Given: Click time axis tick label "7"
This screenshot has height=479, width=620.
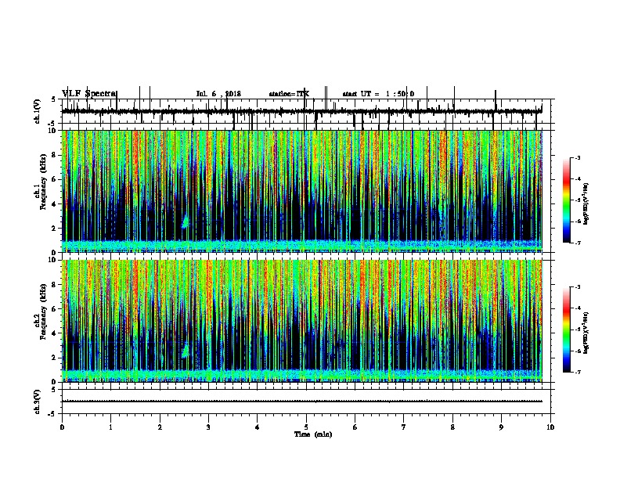Looking at the screenshot, I should point(404,427).
